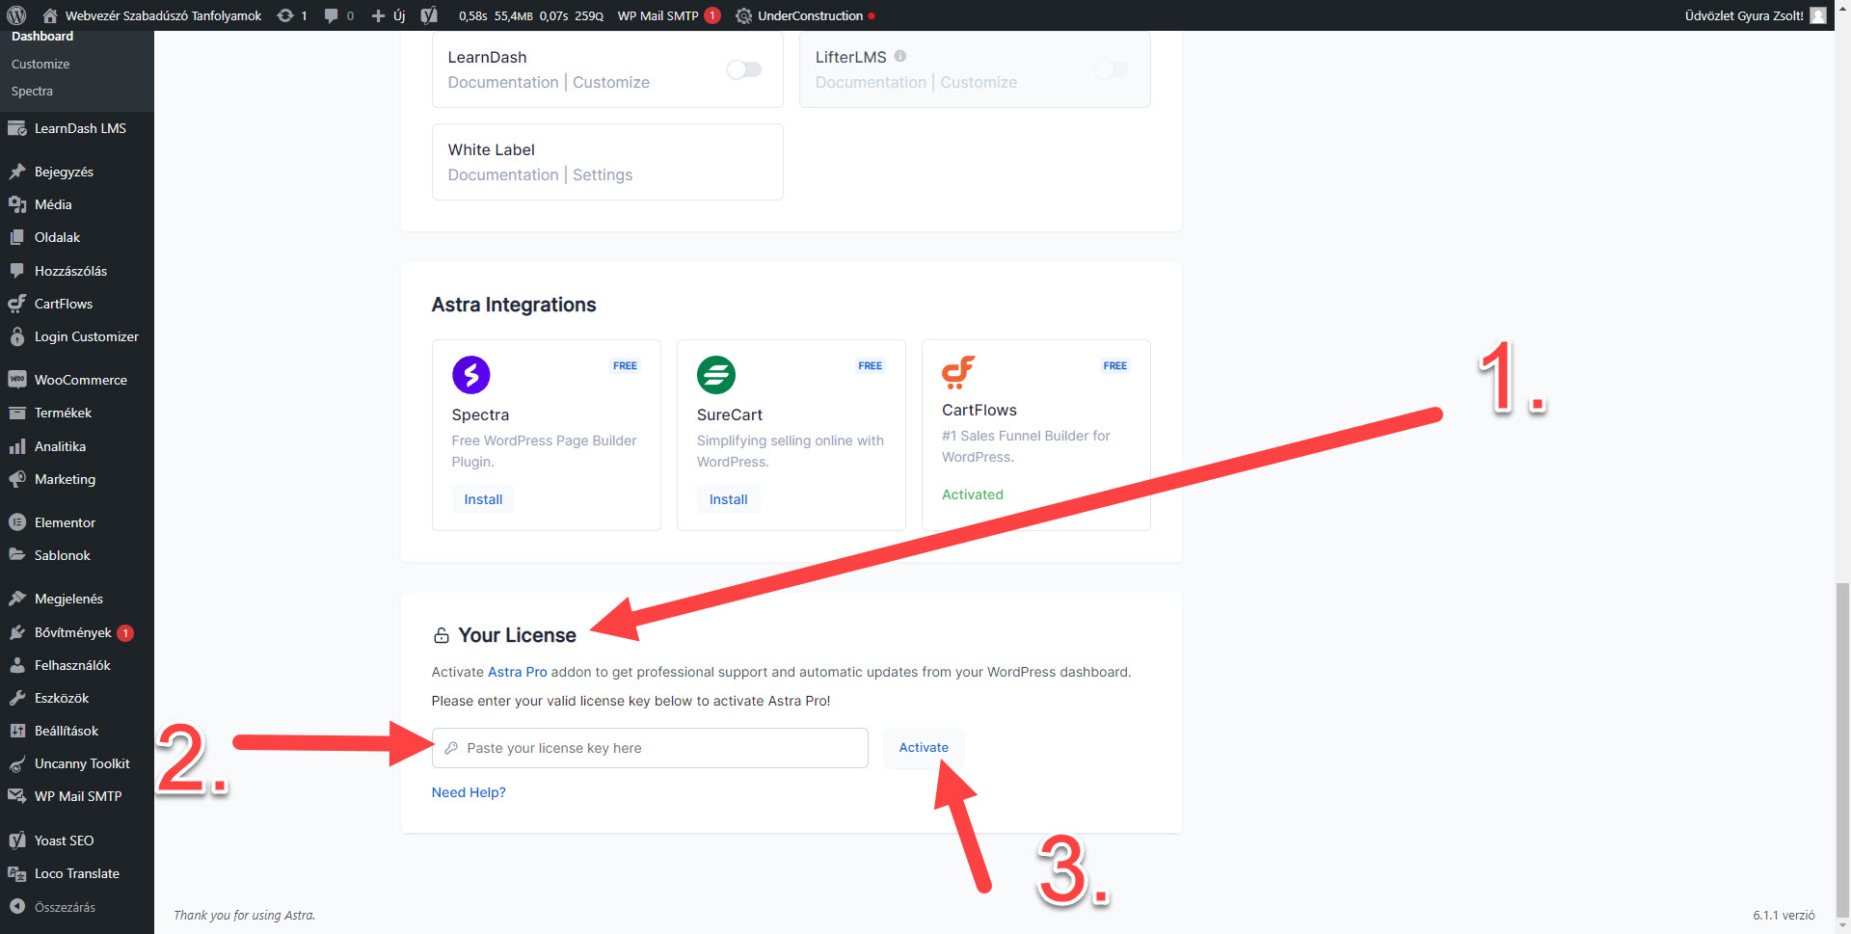Open the LearnDash Customize link
Screen dimensions: 1851x934
(611, 82)
